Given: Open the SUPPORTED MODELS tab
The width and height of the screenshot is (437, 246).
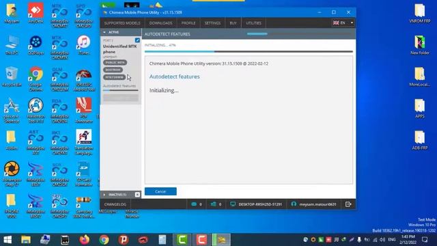Looking at the screenshot, I should point(122,23).
